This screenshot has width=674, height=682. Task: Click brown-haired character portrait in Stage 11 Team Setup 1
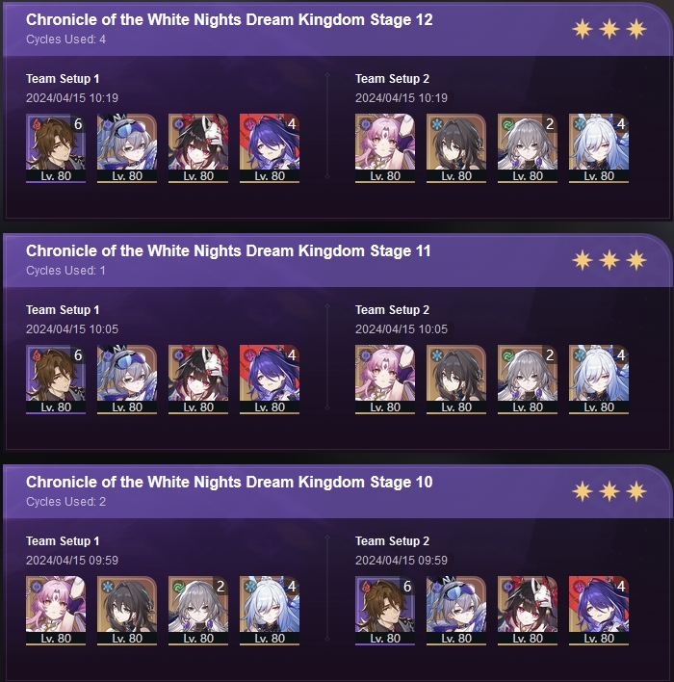56,380
